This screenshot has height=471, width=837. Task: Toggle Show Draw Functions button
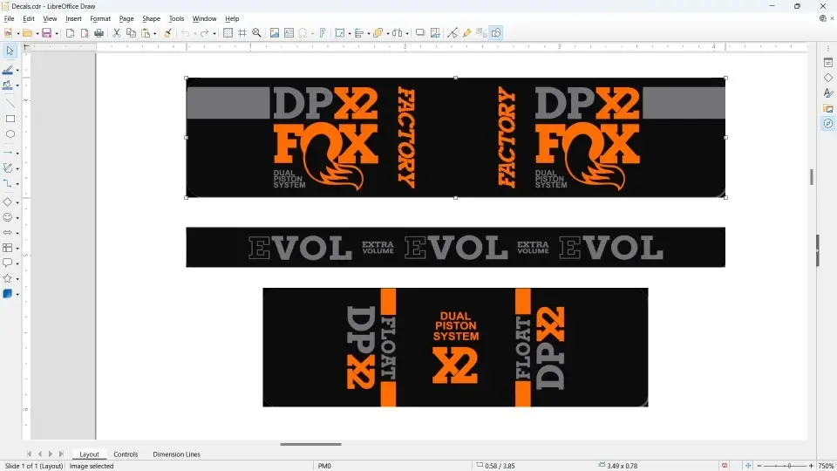click(496, 33)
